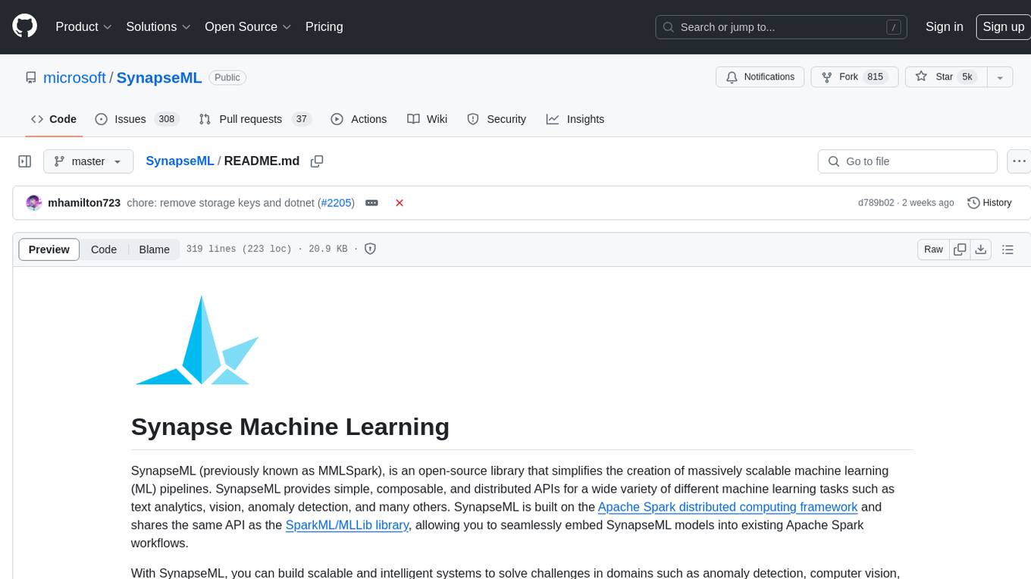Image resolution: width=1031 pixels, height=579 pixels.
Task: Star the SynapseML repository
Action: pyautogui.click(x=945, y=77)
